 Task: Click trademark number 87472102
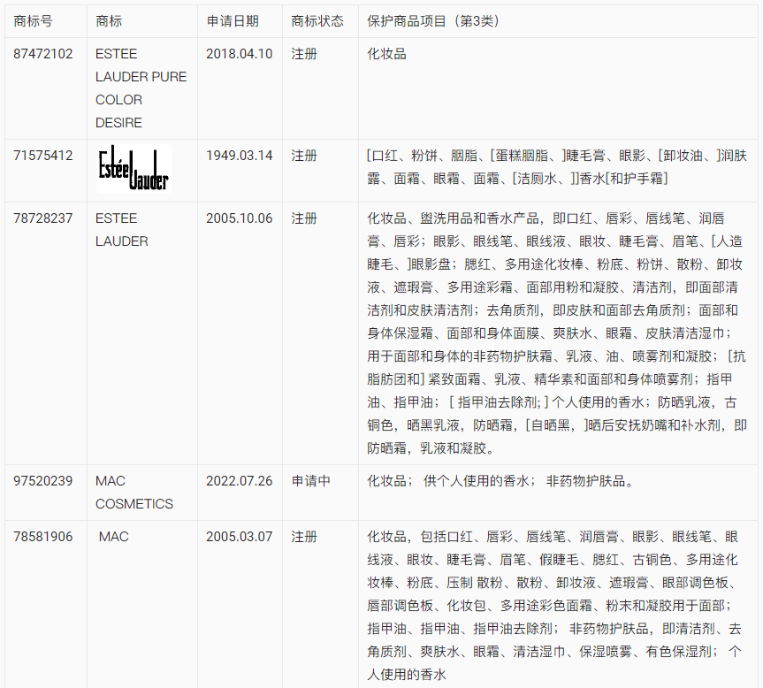coord(42,54)
